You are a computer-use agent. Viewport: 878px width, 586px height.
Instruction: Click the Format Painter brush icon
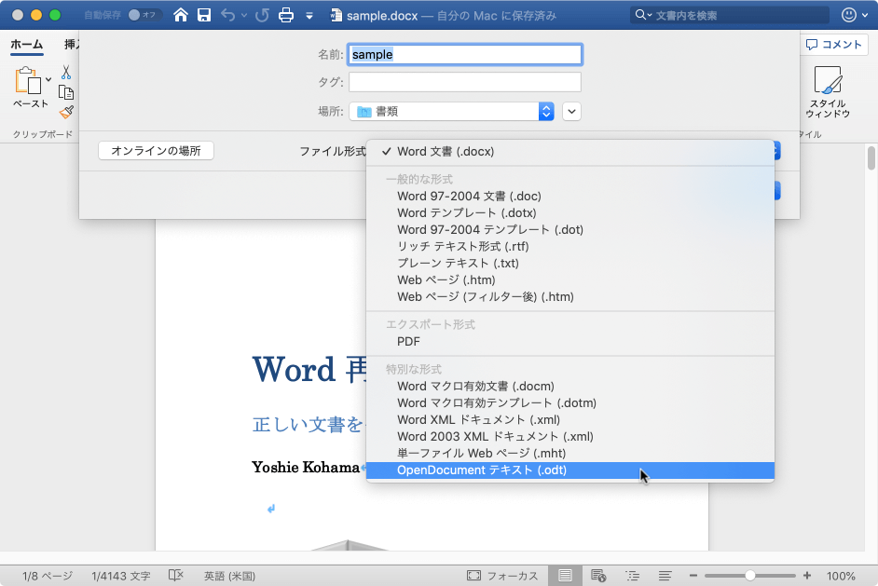coord(66,112)
